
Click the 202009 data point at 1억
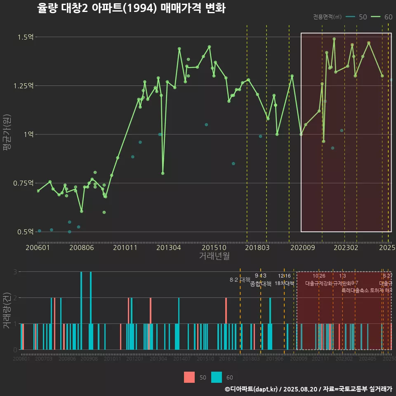(x=301, y=134)
